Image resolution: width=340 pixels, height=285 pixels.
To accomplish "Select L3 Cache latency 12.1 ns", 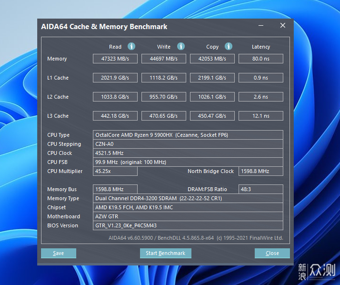I will coord(261,116).
